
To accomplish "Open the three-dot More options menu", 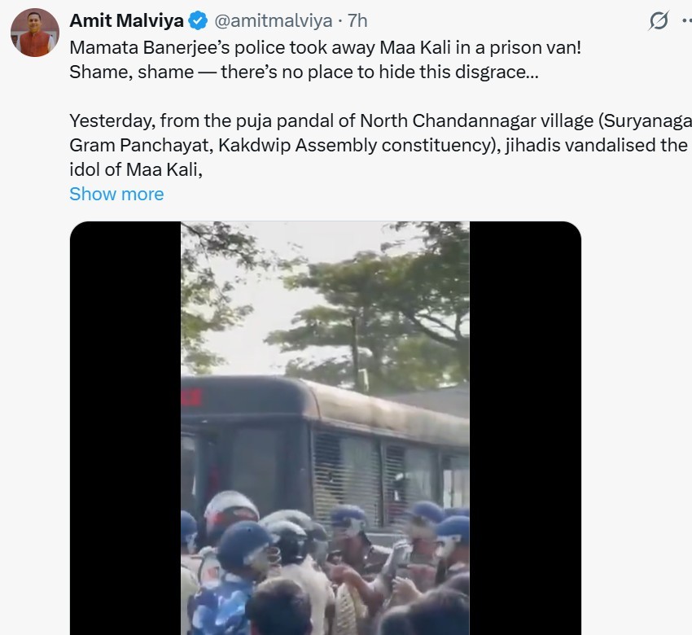I will pos(684,20).
